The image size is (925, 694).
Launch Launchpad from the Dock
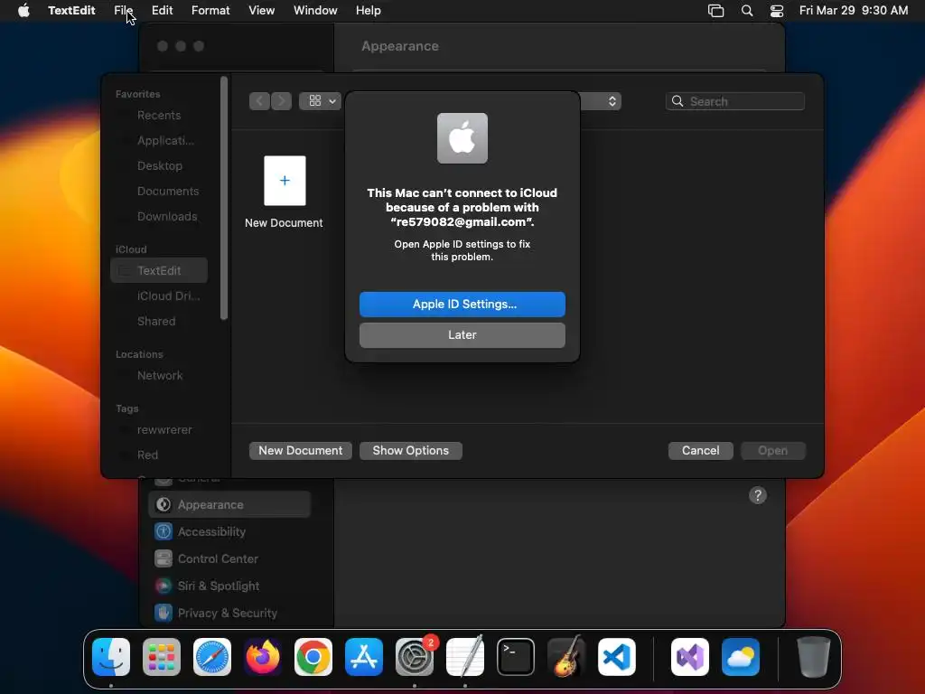162,657
